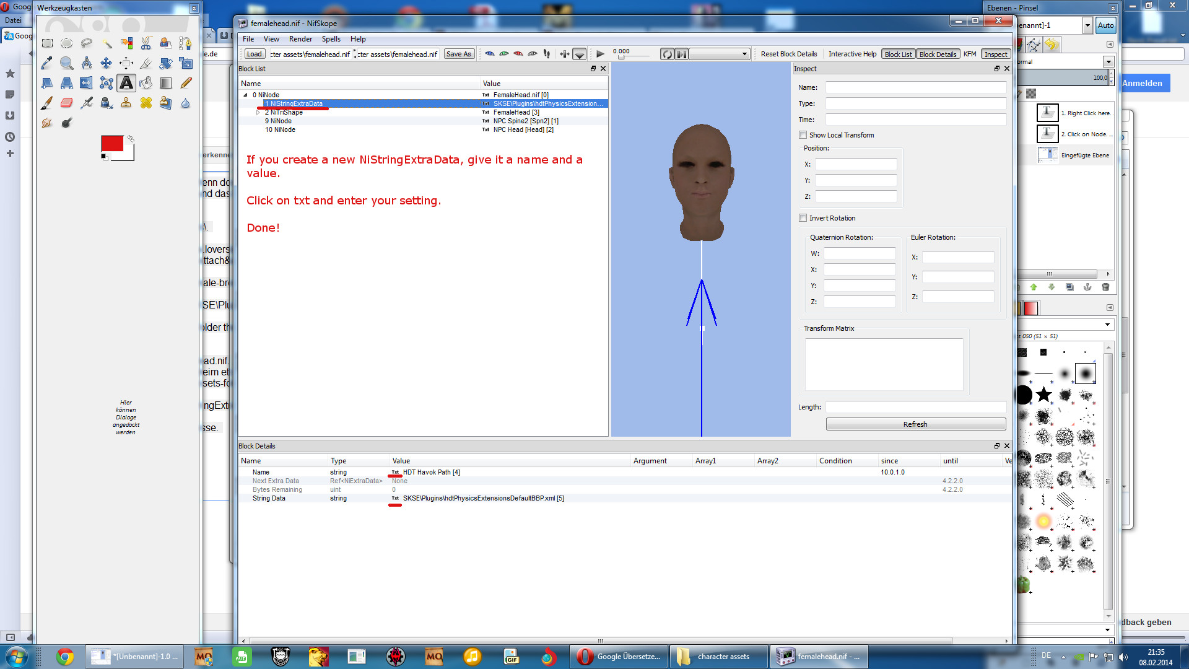Pick the Crop knife tool
Screen dimensions: 1189x669
pyautogui.click(x=146, y=63)
